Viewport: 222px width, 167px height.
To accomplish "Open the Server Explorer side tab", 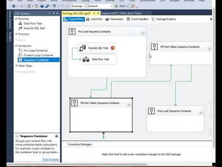I will [10, 20].
